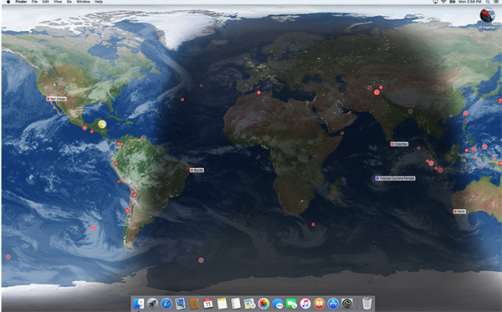This screenshot has width=502, height=312.
Task: Open Calendar icon in Dock
Action: (207, 304)
